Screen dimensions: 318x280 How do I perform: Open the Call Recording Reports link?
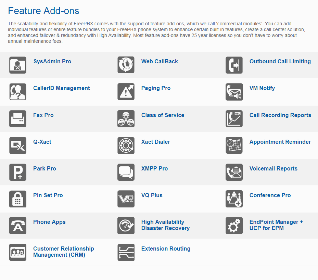[x=280, y=115]
